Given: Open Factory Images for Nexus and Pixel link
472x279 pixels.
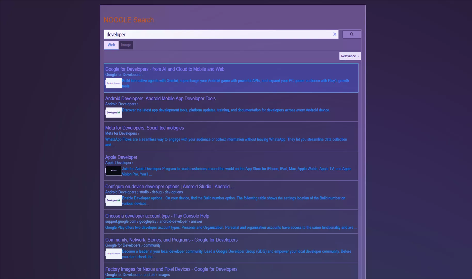Looking at the screenshot, I should pyautogui.click(x=171, y=269).
